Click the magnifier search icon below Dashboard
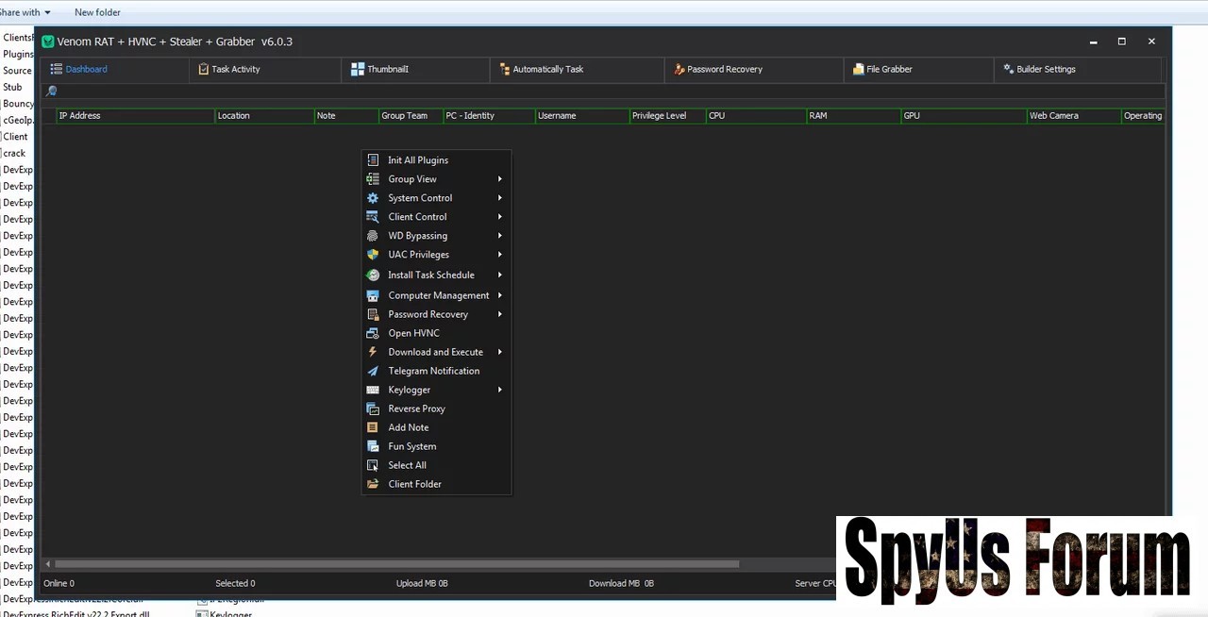 click(x=52, y=92)
